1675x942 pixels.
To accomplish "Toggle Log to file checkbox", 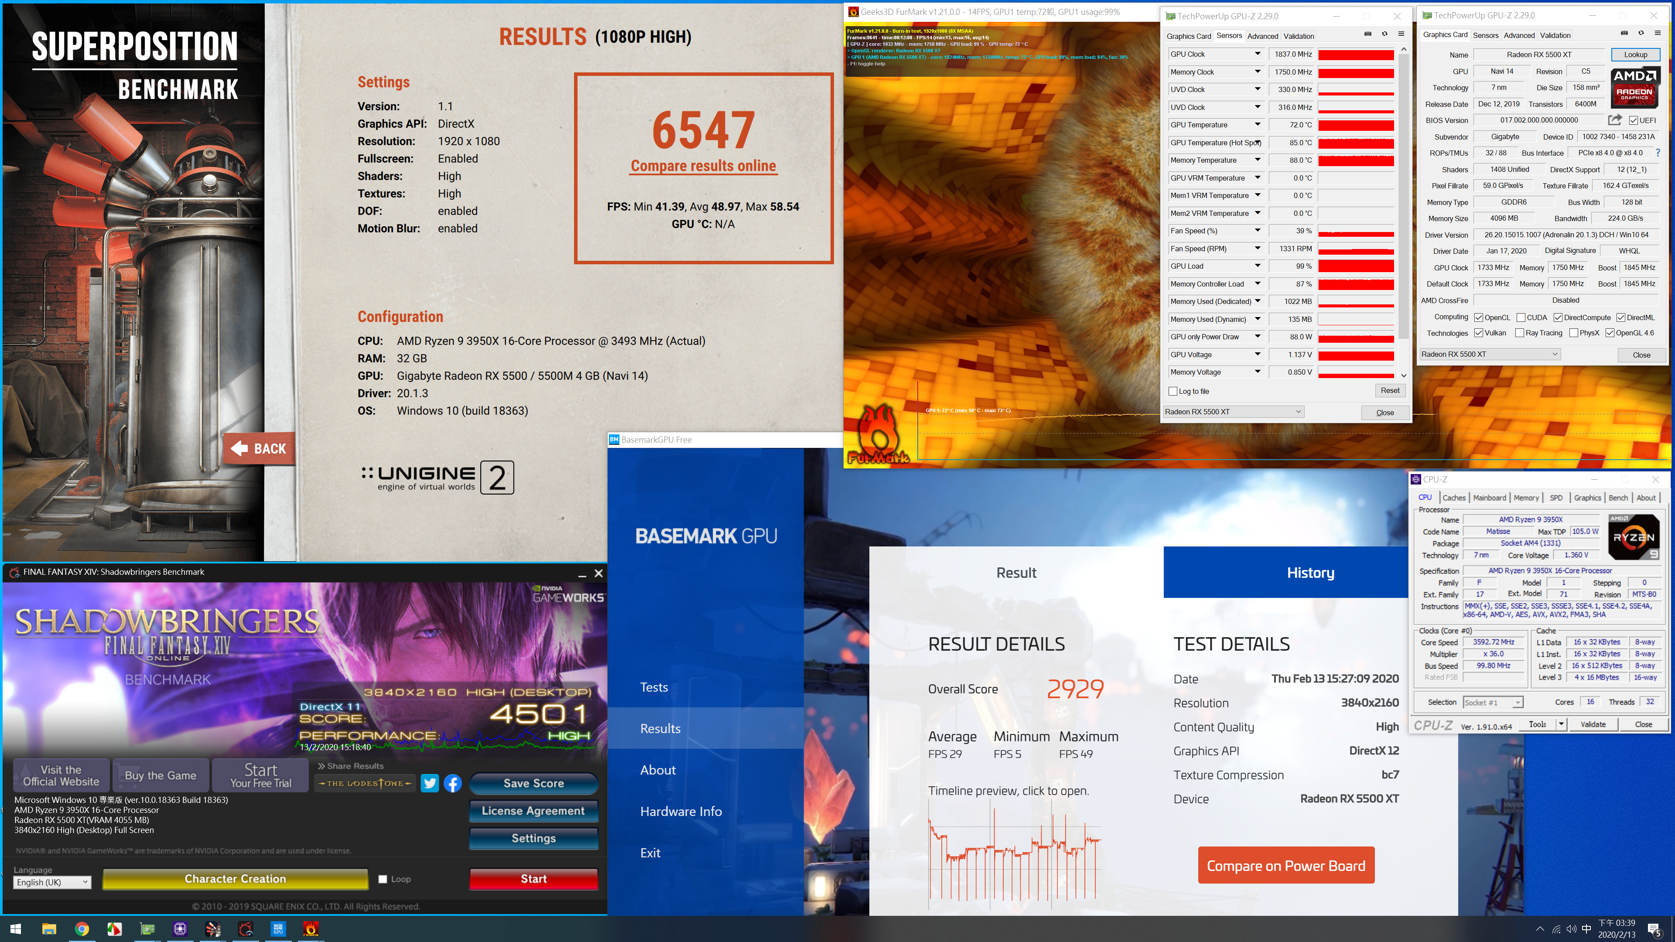I will click(1172, 391).
